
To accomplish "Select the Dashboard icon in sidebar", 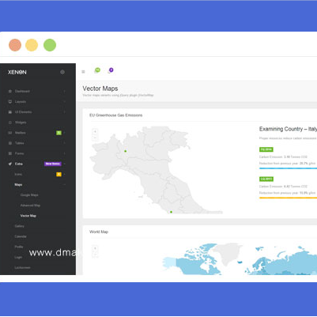I will [x=10, y=91].
